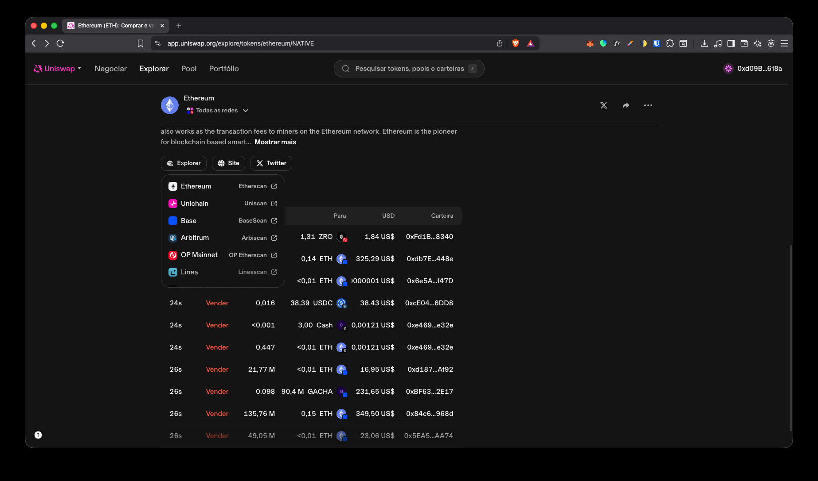Click the share page icon in address bar
The image size is (818, 481).
click(x=500, y=43)
